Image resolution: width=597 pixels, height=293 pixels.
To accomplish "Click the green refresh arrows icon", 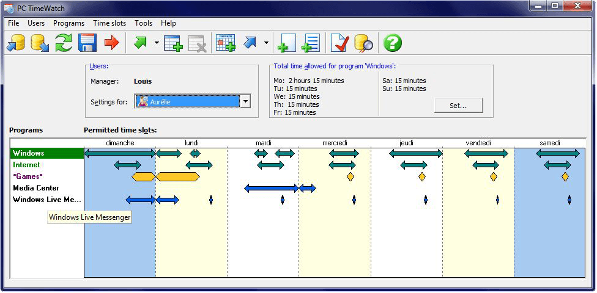I will click(64, 43).
